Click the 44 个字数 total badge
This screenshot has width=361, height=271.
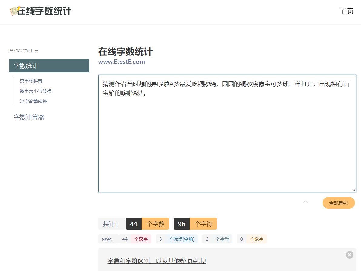[x=147, y=224]
